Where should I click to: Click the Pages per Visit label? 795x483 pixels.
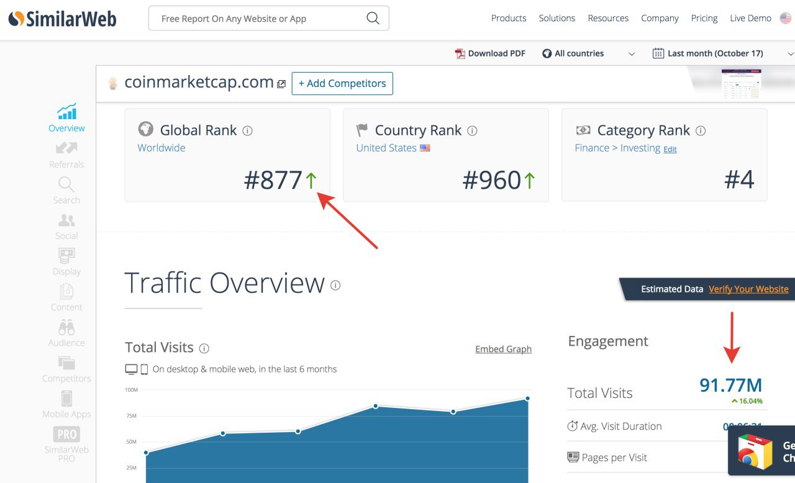[x=614, y=458]
